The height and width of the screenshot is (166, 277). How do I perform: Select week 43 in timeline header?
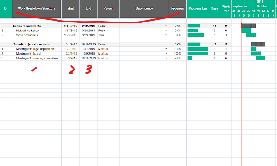point(268,11)
